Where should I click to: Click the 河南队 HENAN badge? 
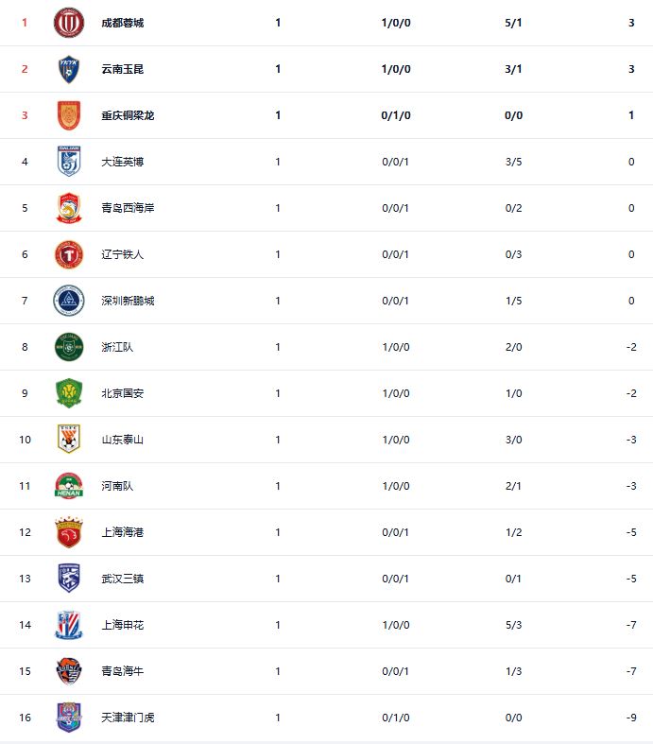coord(69,486)
